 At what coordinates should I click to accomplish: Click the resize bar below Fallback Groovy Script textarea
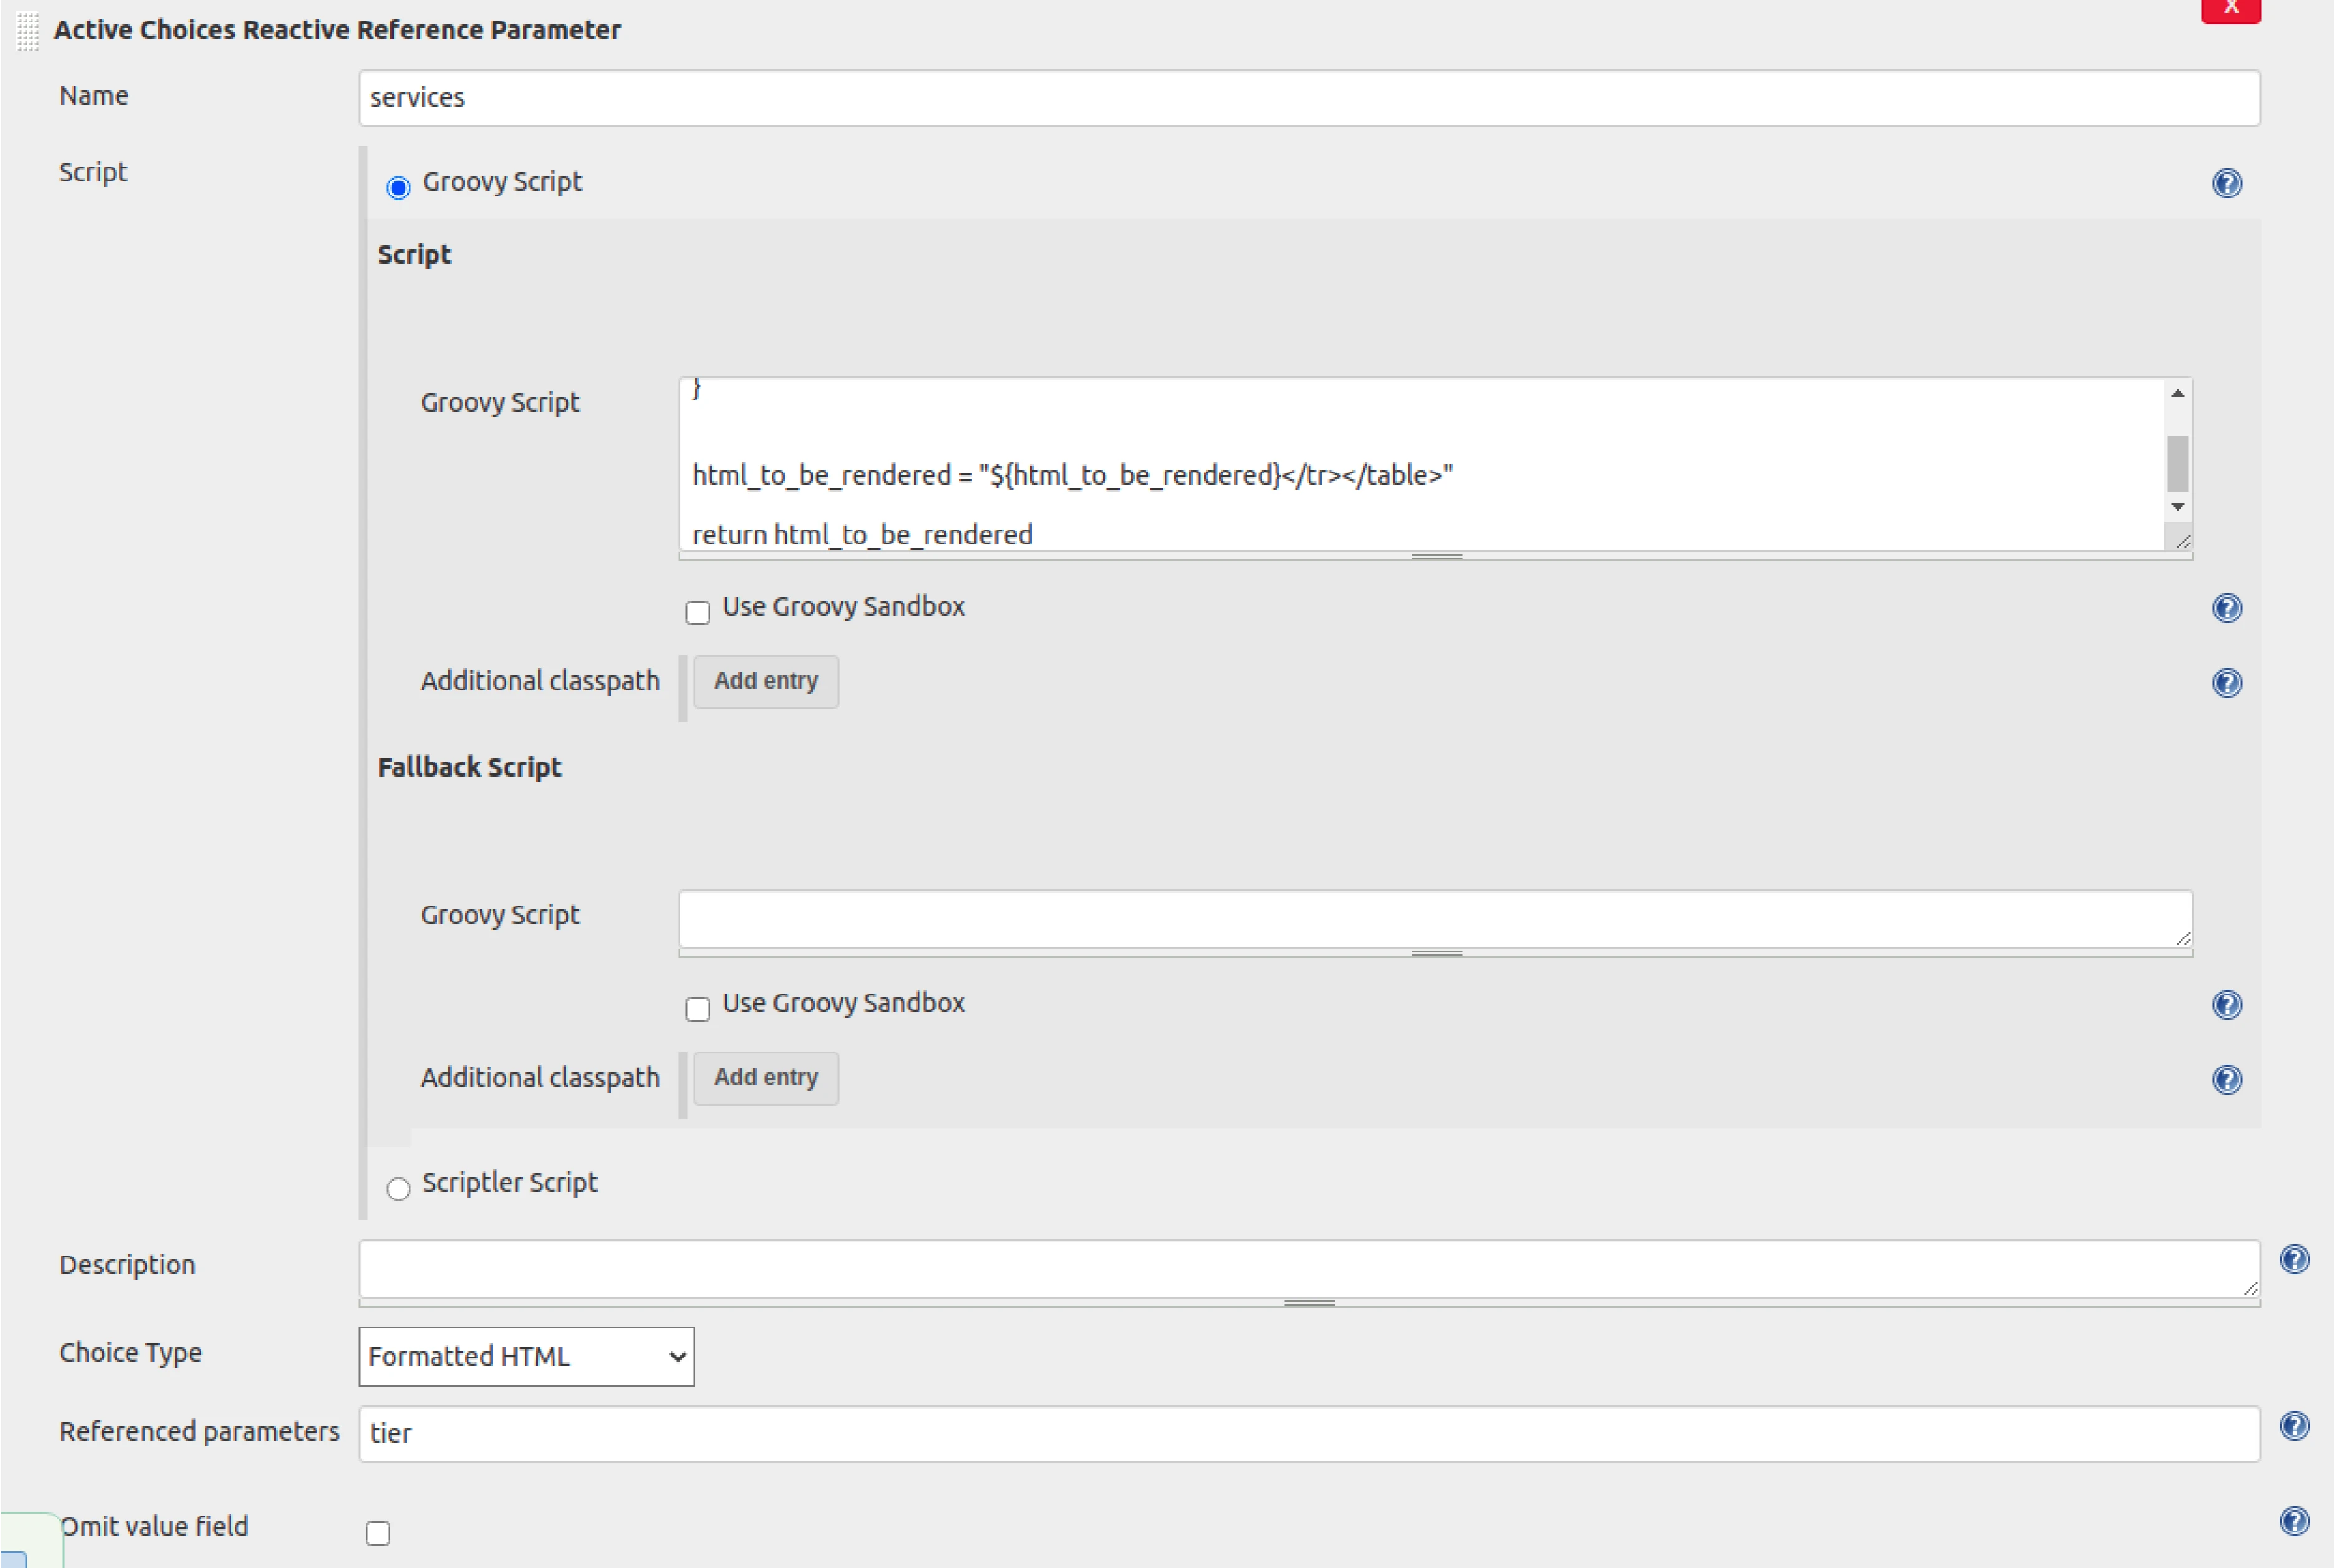point(1436,953)
